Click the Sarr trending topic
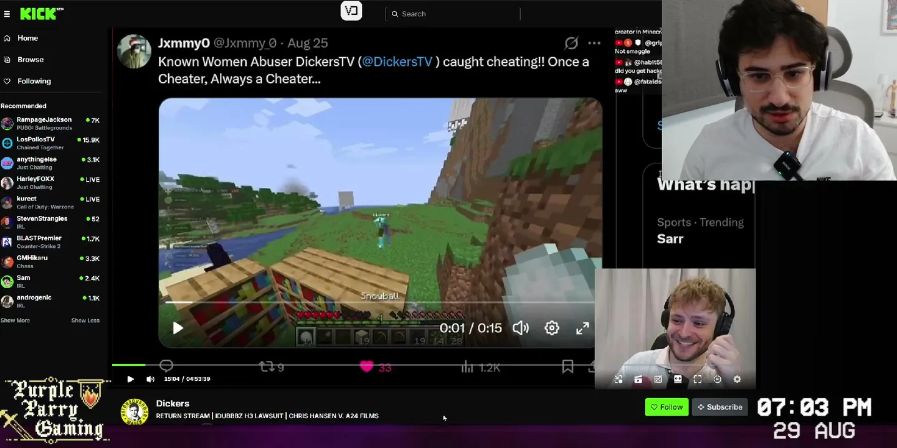This screenshot has width=897, height=448. (670, 239)
